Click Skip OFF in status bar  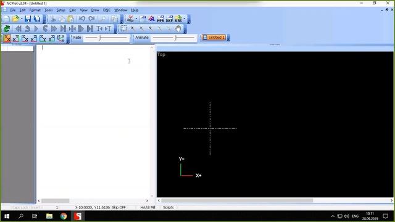pos(118,207)
